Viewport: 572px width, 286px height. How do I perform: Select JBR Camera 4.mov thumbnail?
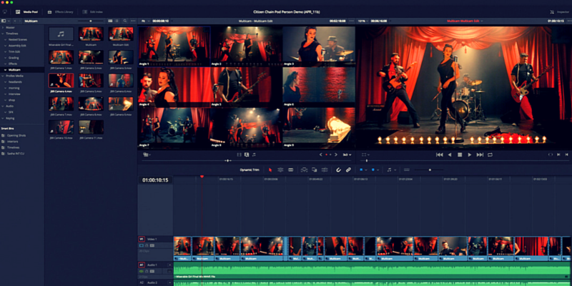pyautogui.click(x=61, y=81)
